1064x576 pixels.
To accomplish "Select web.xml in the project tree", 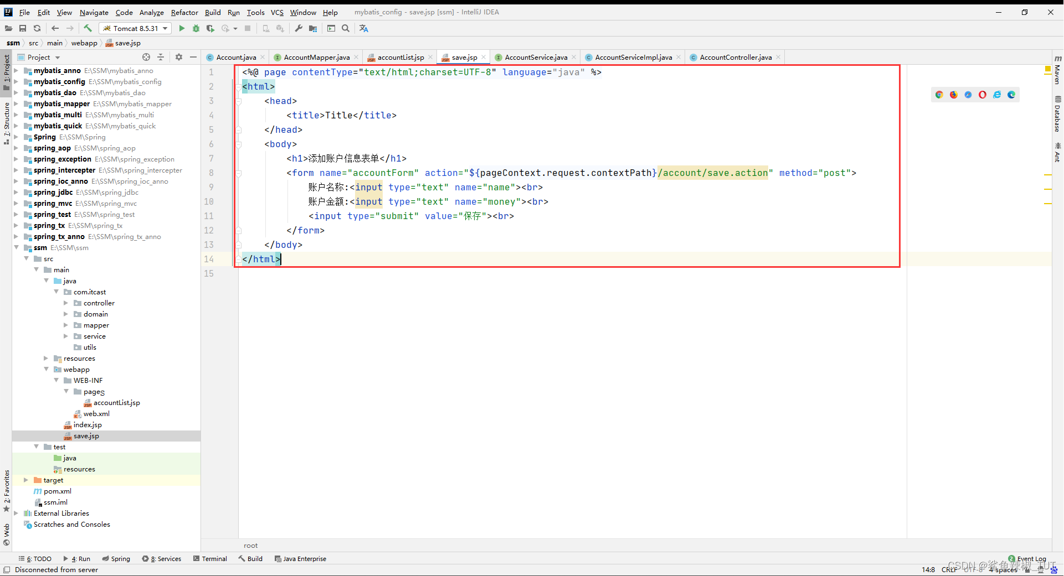I will coord(96,413).
